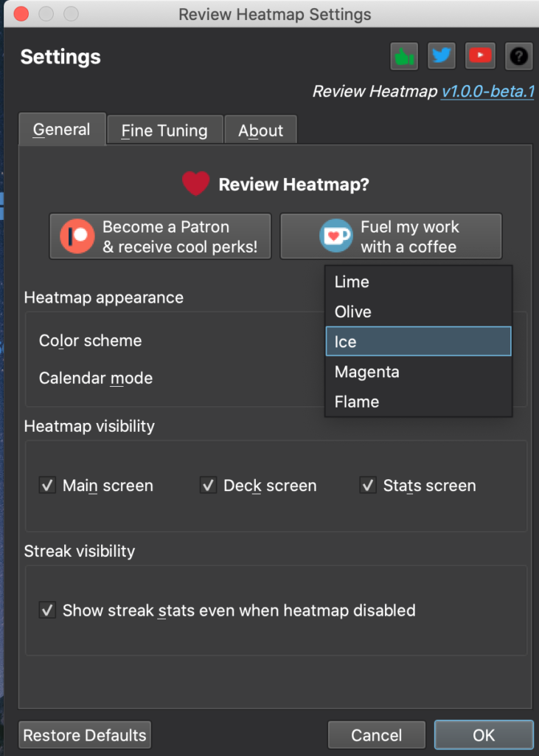Disable the Stats screen checkbox
This screenshot has width=539, height=756.
pos(368,485)
